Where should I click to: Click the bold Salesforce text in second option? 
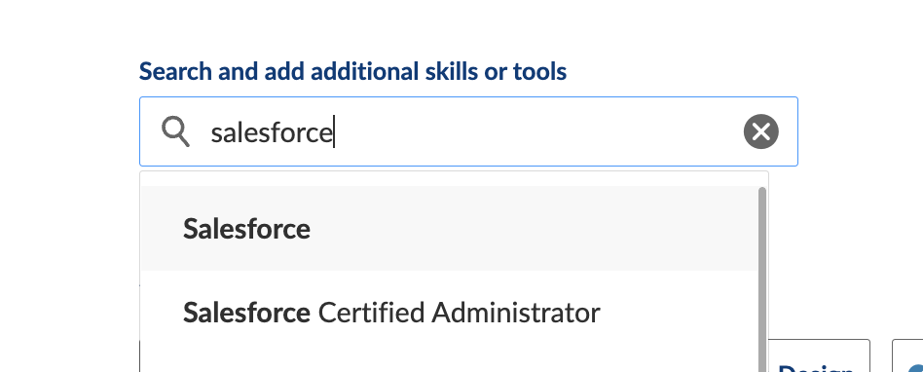click(x=246, y=313)
